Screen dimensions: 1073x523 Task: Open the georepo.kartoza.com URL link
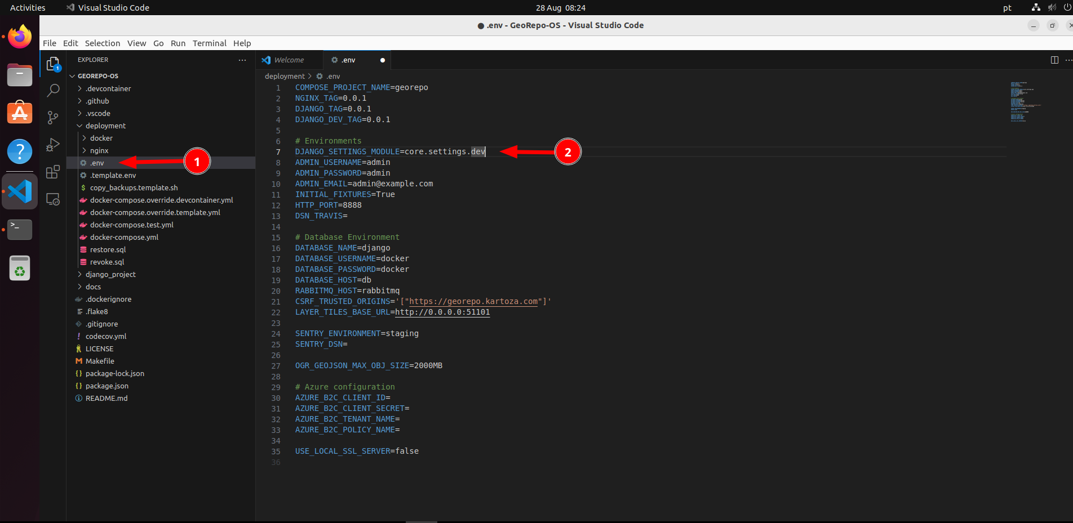[473, 301]
